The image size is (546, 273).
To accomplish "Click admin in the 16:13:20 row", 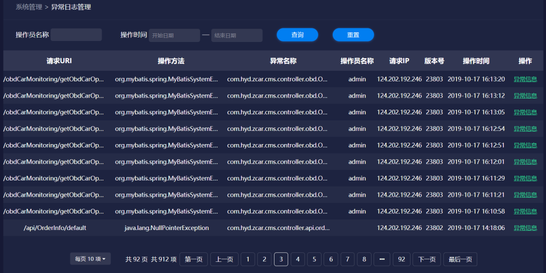I will point(357,79).
